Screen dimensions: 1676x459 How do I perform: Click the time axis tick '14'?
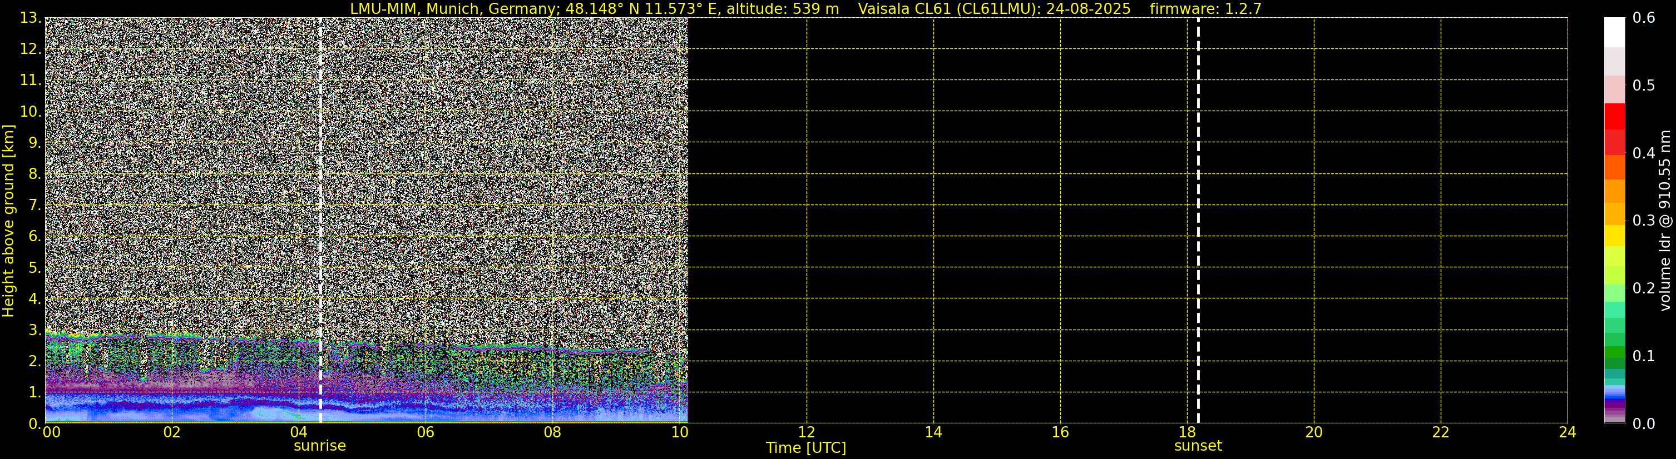pos(933,432)
